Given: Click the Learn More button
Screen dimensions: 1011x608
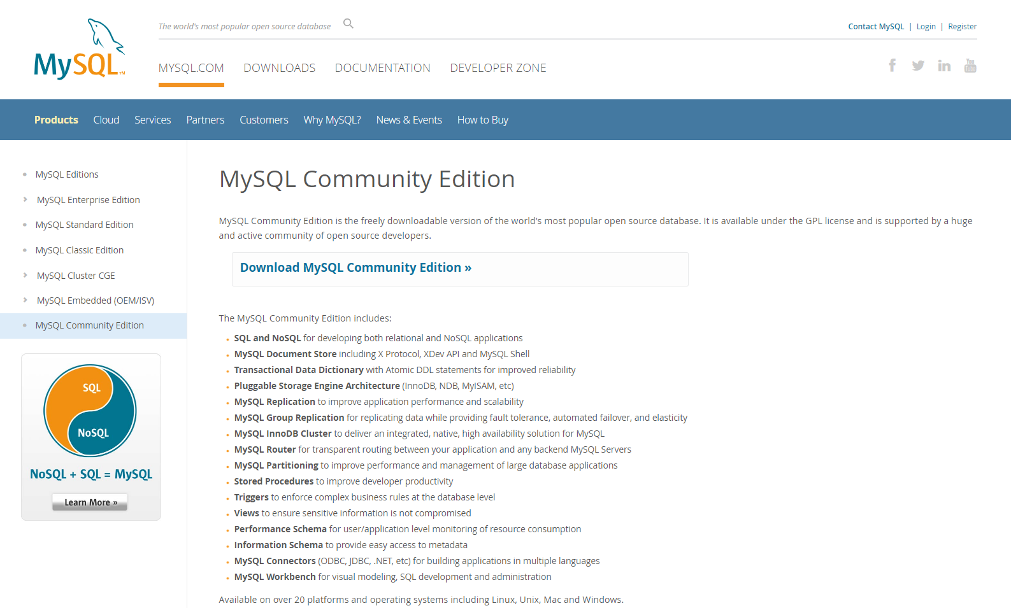Looking at the screenshot, I should [x=90, y=502].
